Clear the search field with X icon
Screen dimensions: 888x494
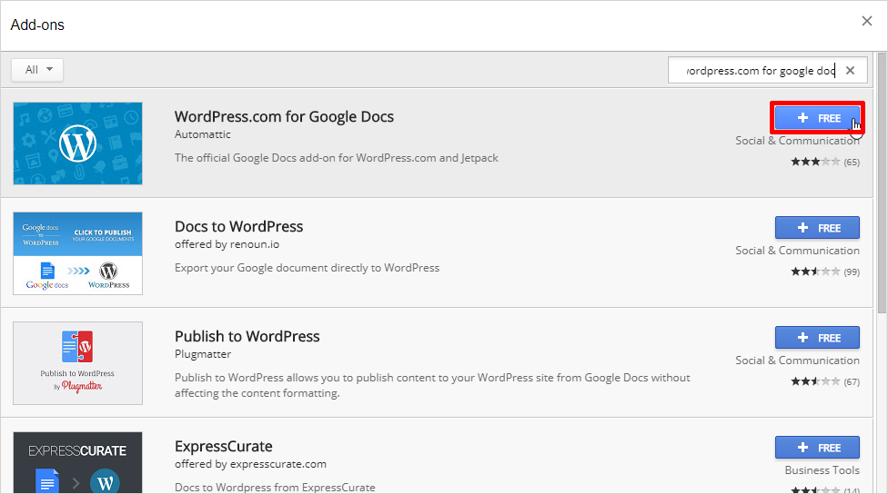click(x=850, y=71)
